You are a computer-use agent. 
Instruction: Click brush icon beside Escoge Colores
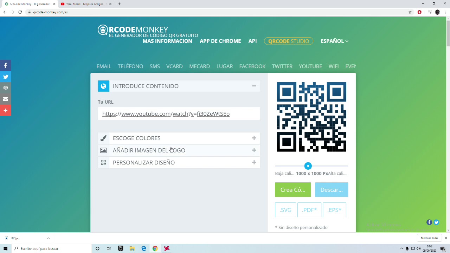(103, 138)
